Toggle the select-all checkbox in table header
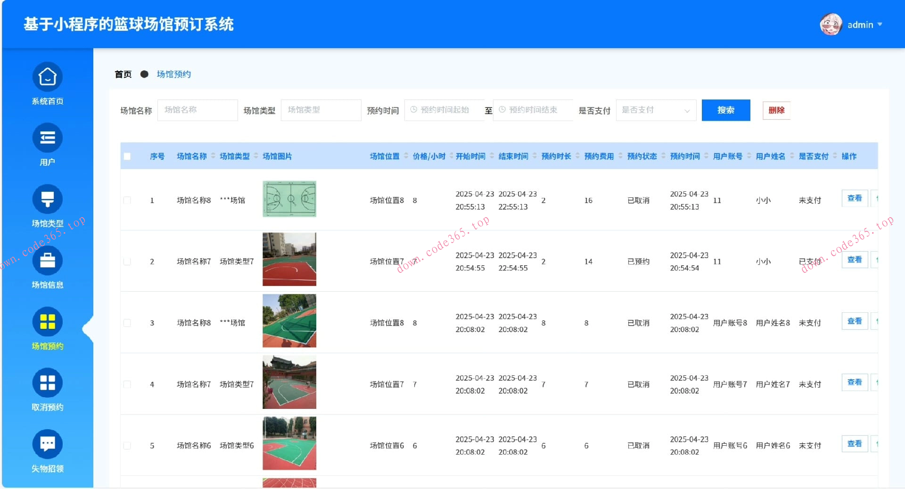The image size is (905, 489). click(126, 156)
